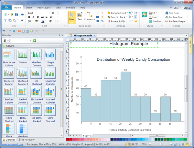Open the www.edrawsoft.com link
Image resolution: width=194 pixels, height=148 pixels.
13,144
